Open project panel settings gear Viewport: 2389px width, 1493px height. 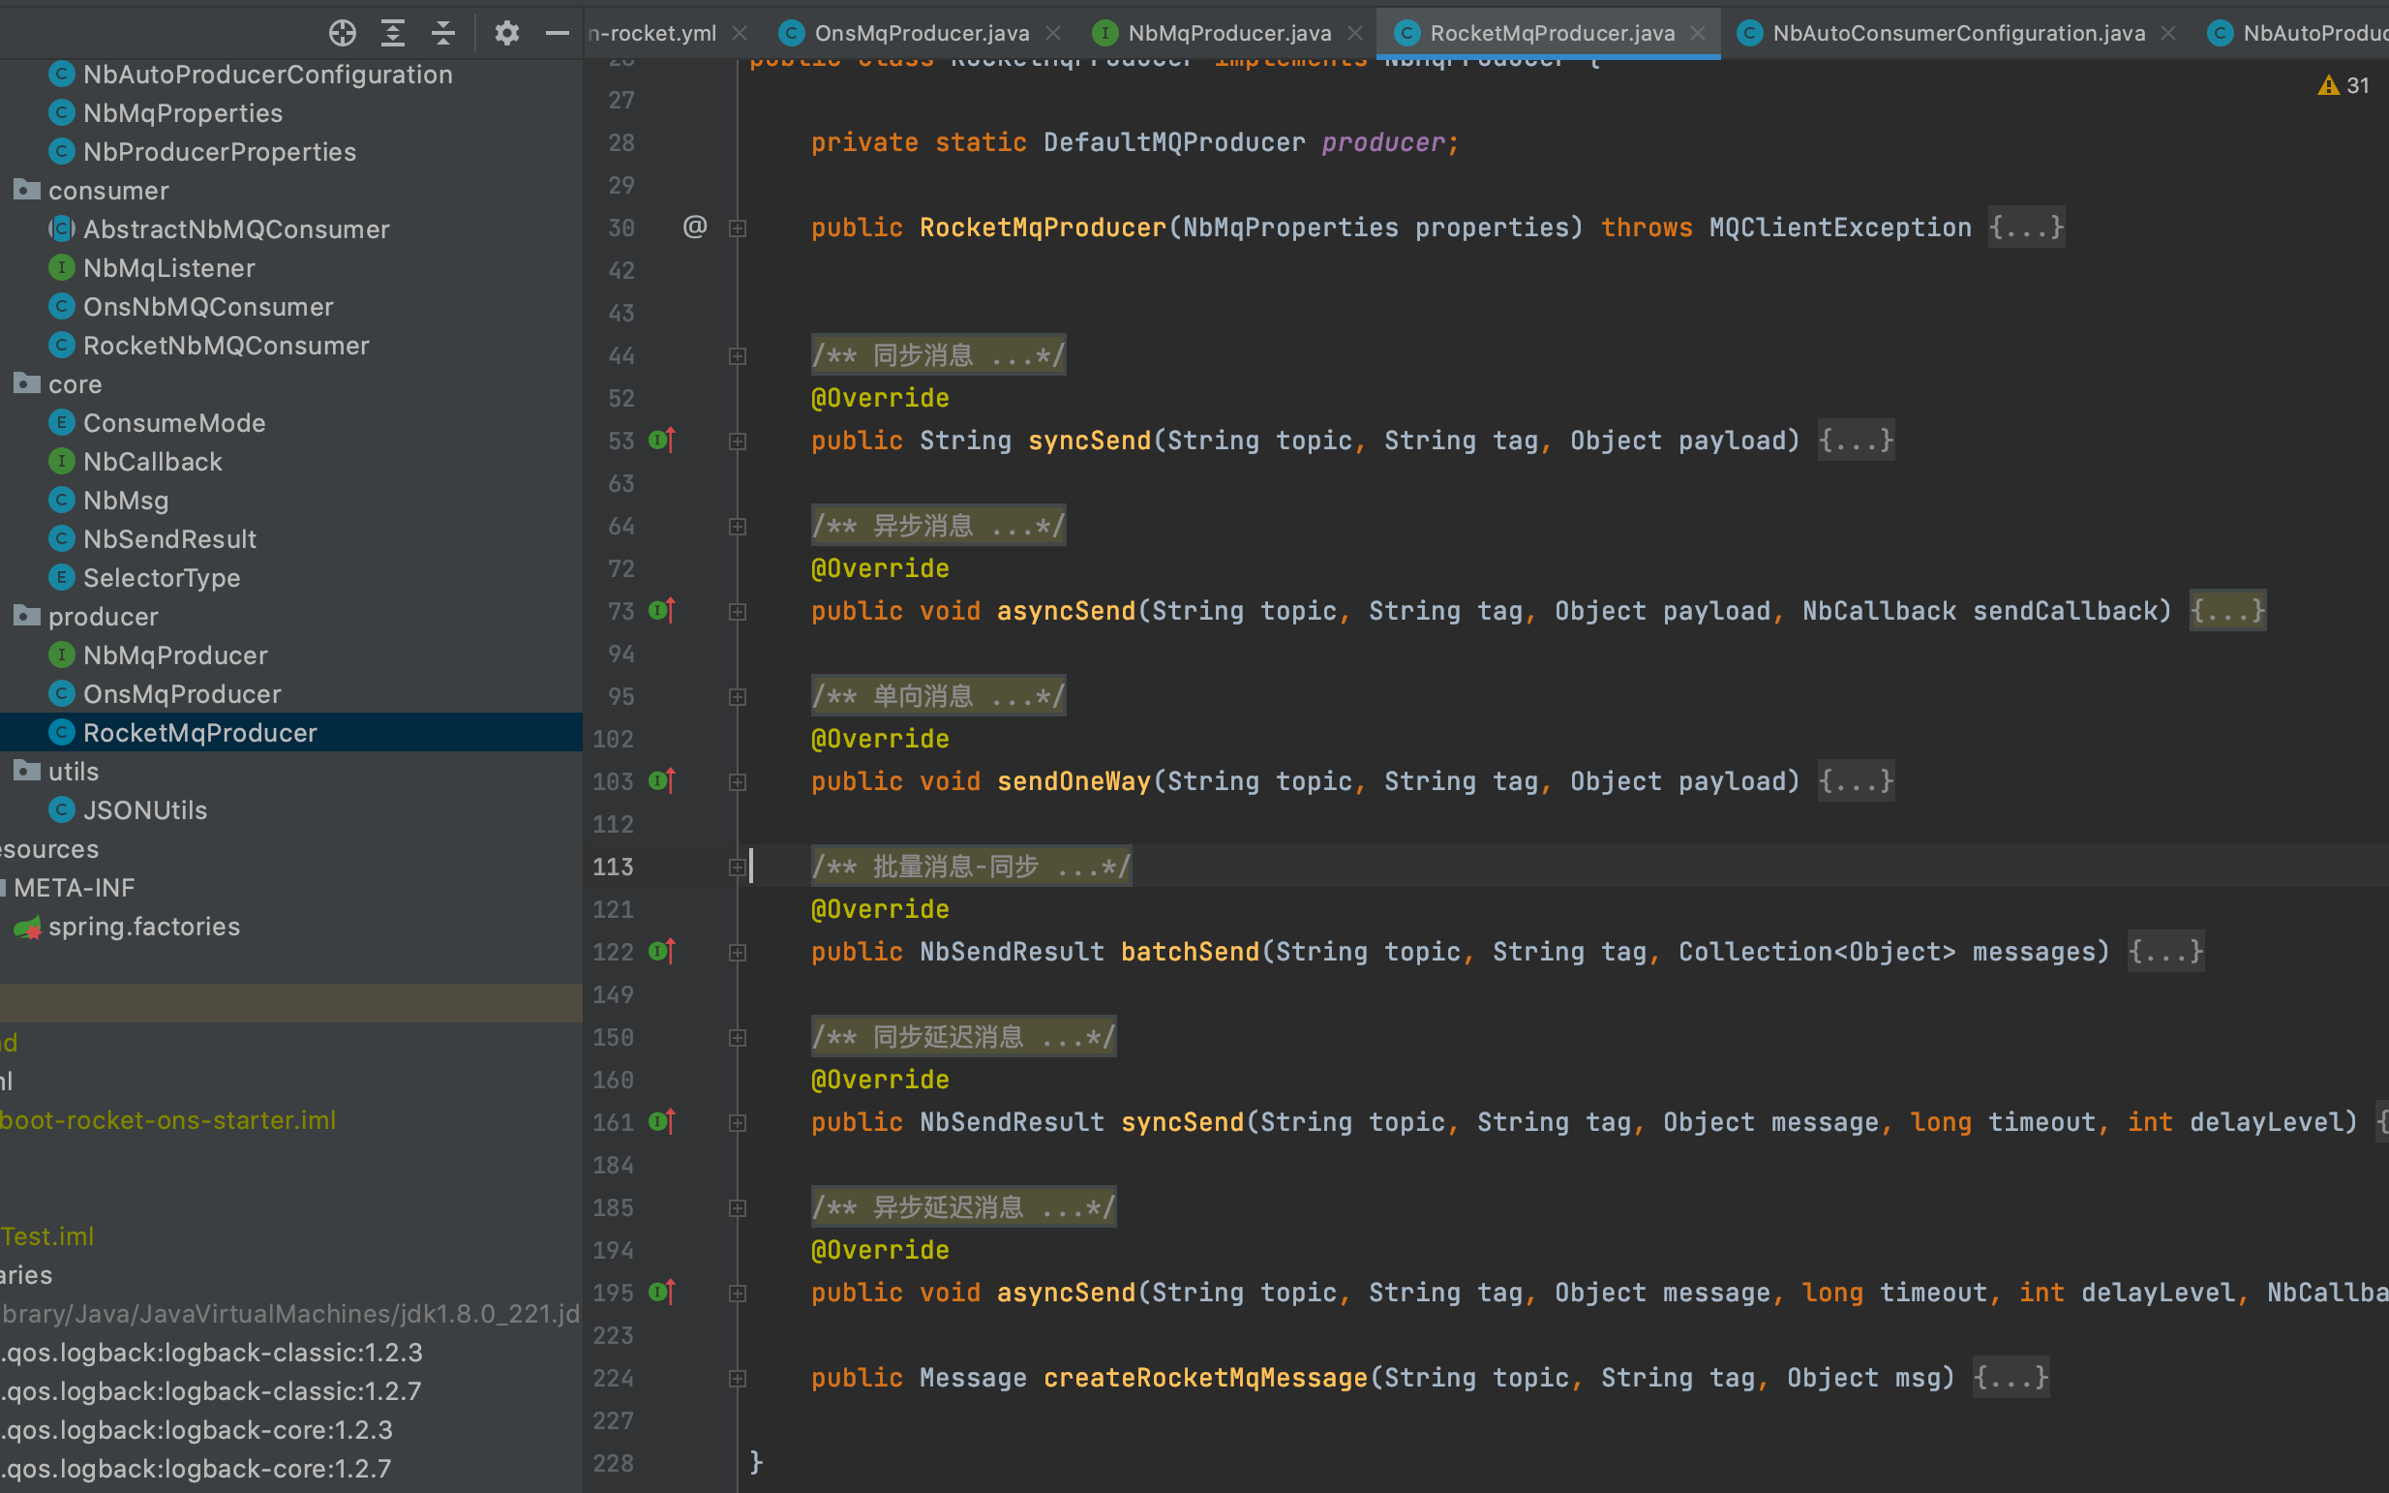[507, 33]
